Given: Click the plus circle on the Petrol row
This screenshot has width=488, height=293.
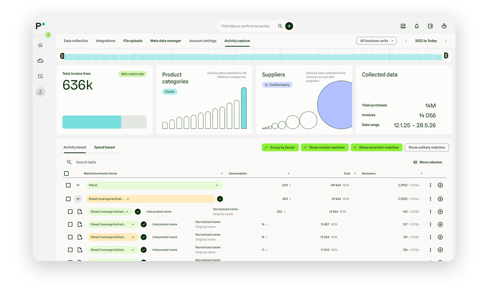Looking at the screenshot, I should click(x=440, y=185).
